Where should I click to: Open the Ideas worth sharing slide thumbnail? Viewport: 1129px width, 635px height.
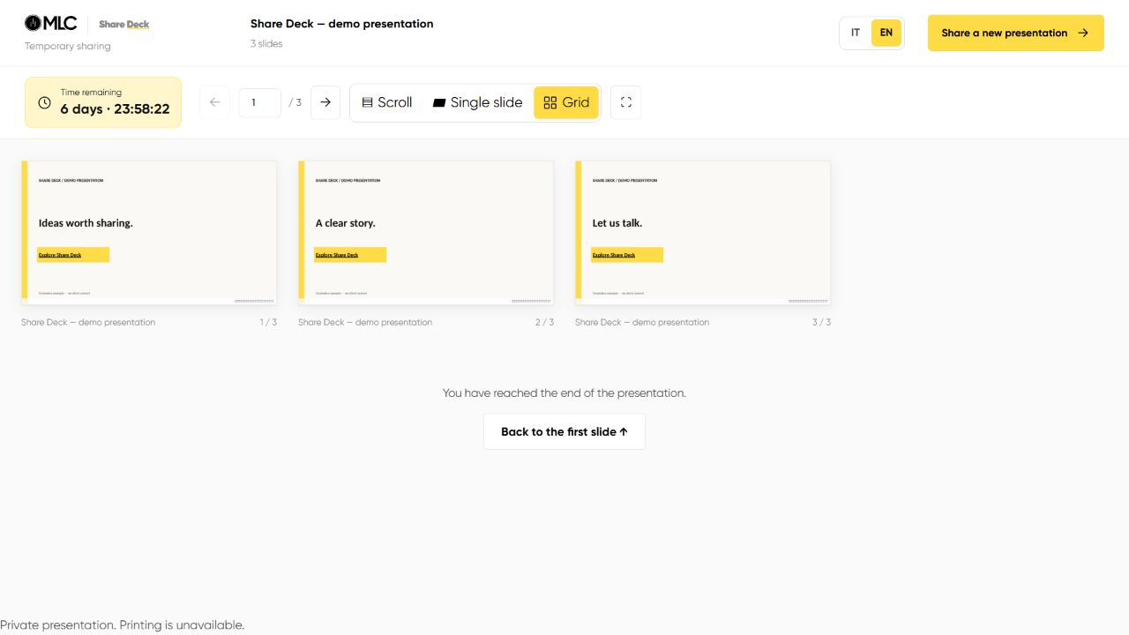point(149,233)
